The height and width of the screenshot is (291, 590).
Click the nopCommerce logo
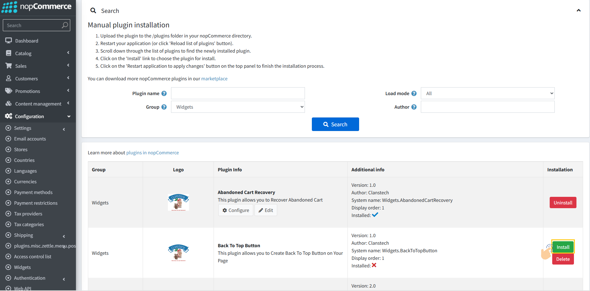pyautogui.click(x=37, y=7)
